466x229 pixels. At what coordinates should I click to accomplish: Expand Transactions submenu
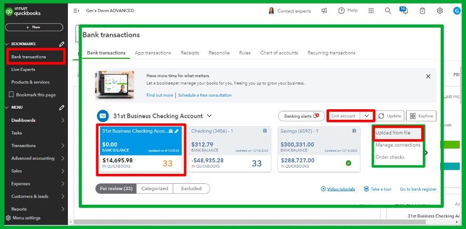63,145
